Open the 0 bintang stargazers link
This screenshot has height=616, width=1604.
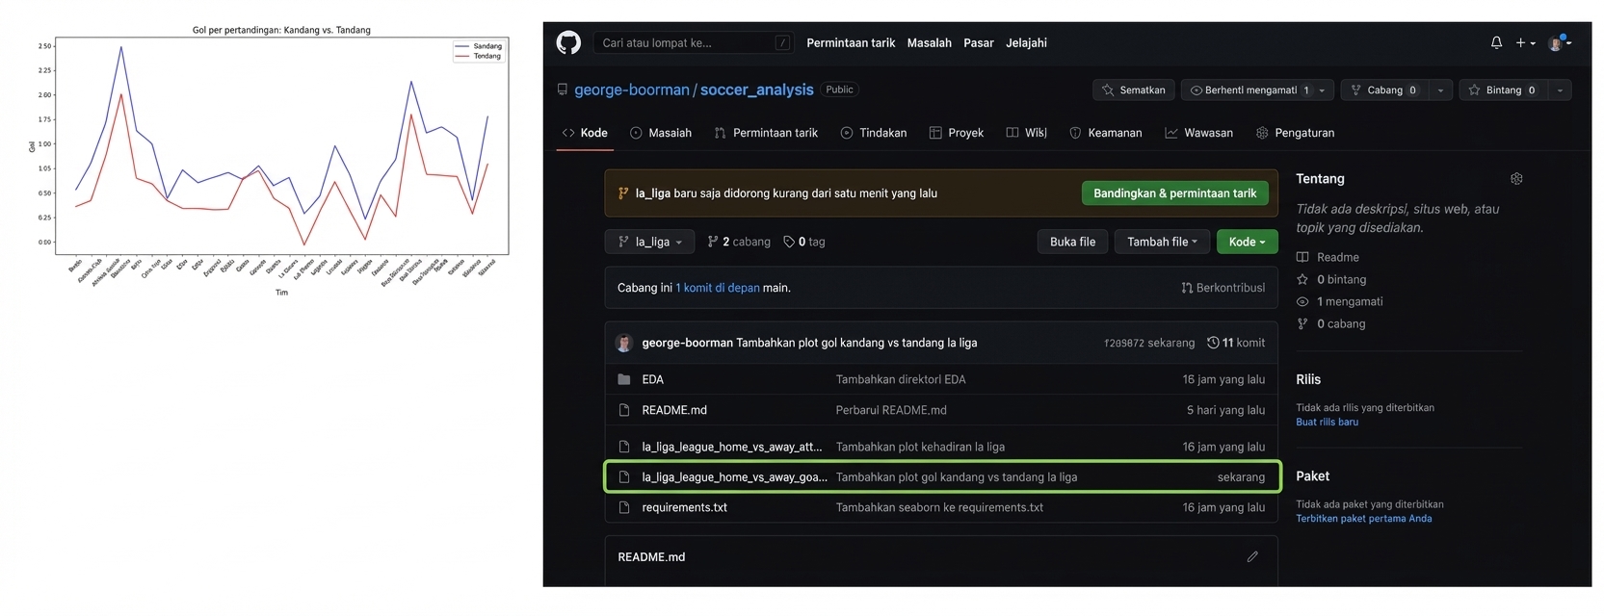click(x=1331, y=279)
